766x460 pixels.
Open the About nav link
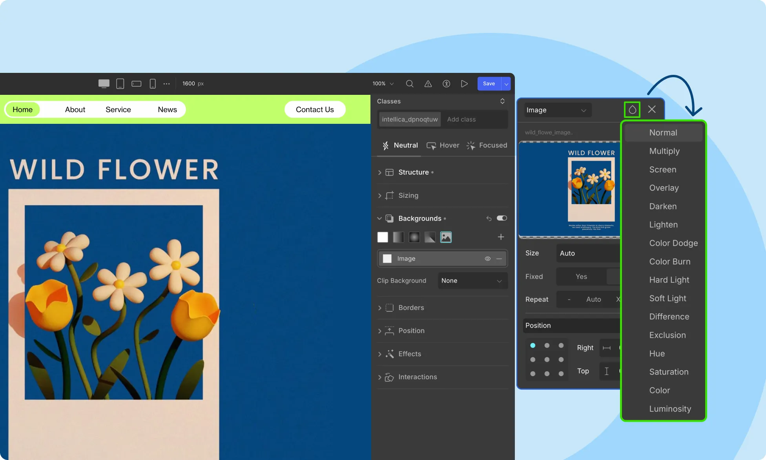[75, 110]
